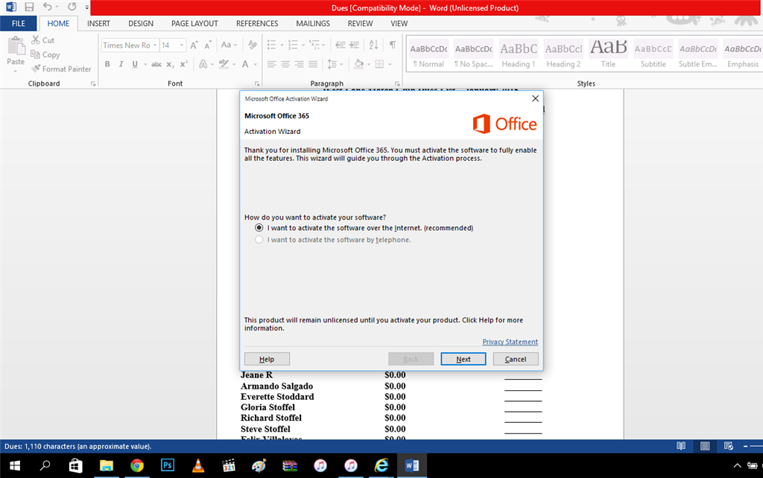The width and height of the screenshot is (763, 478).
Task: Apply Superscript formatting
Action: 183,64
